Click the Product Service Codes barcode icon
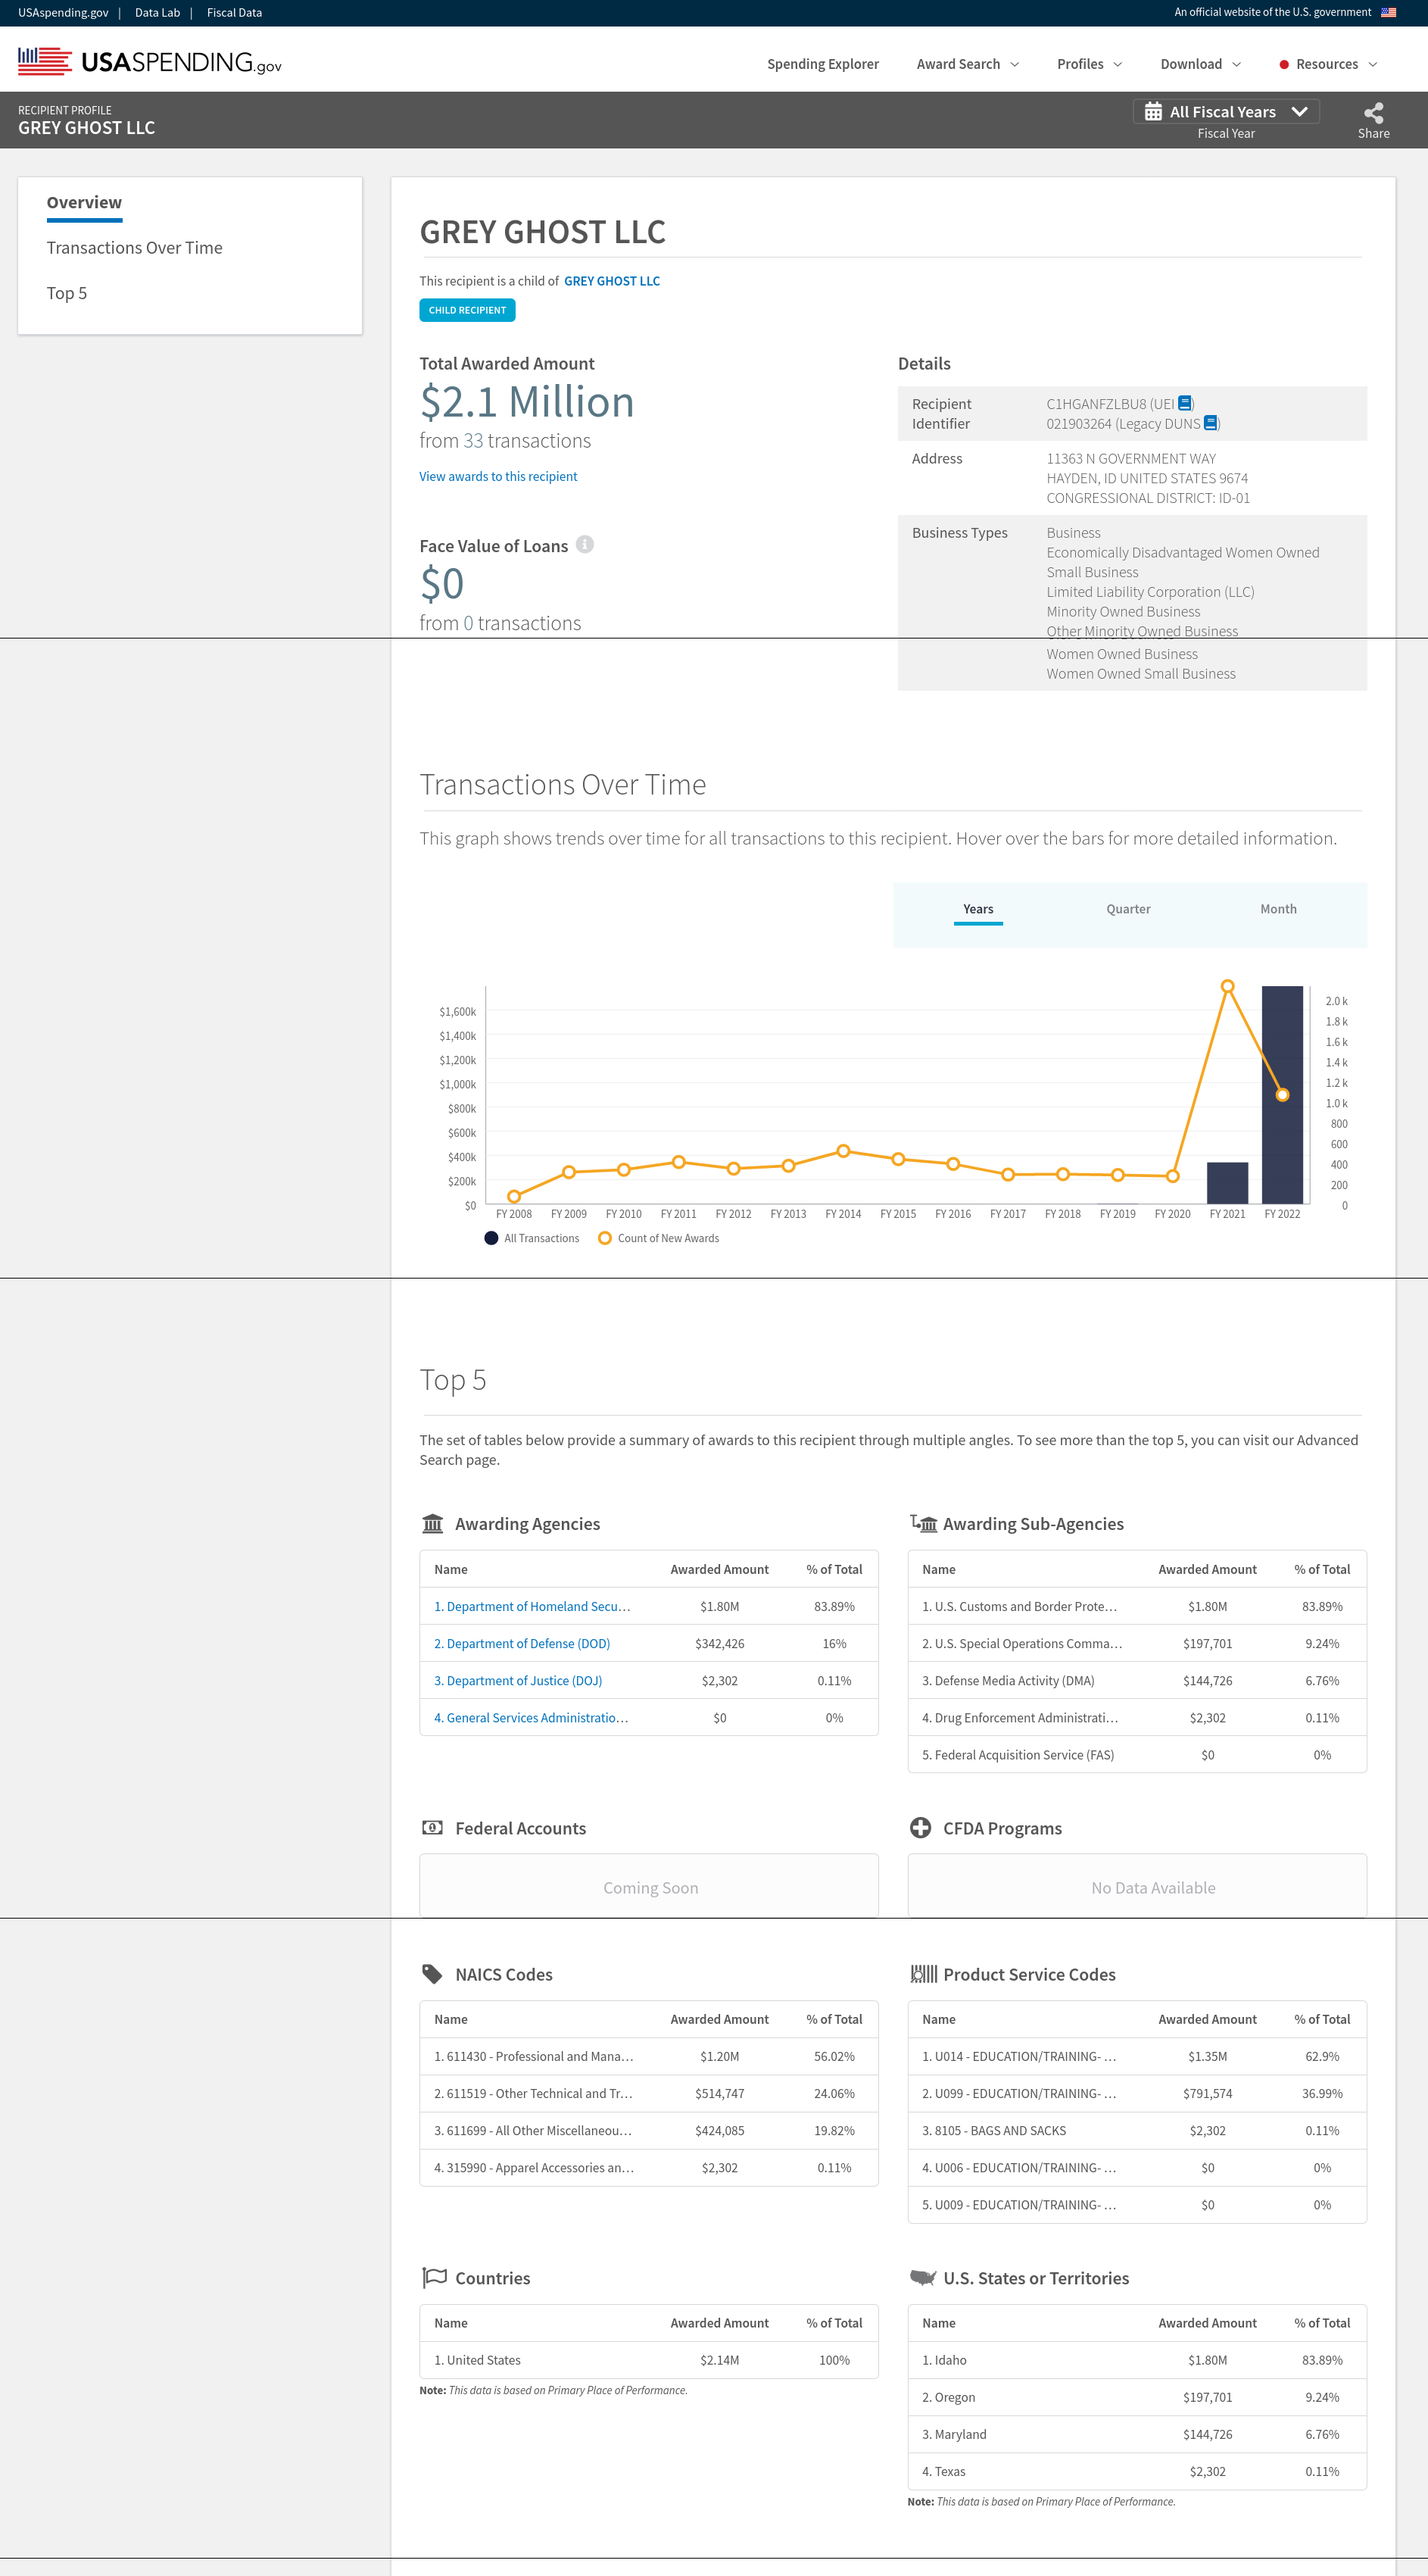1428x2576 pixels. (923, 1973)
